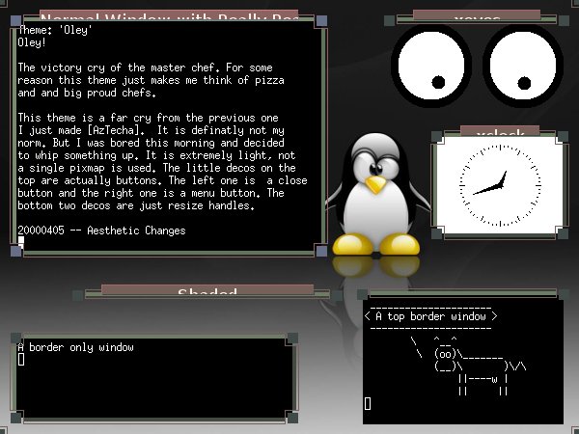Click the line "bottom two decos are just resize handles."
The image size is (579, 434).
[x=136, y=205]
